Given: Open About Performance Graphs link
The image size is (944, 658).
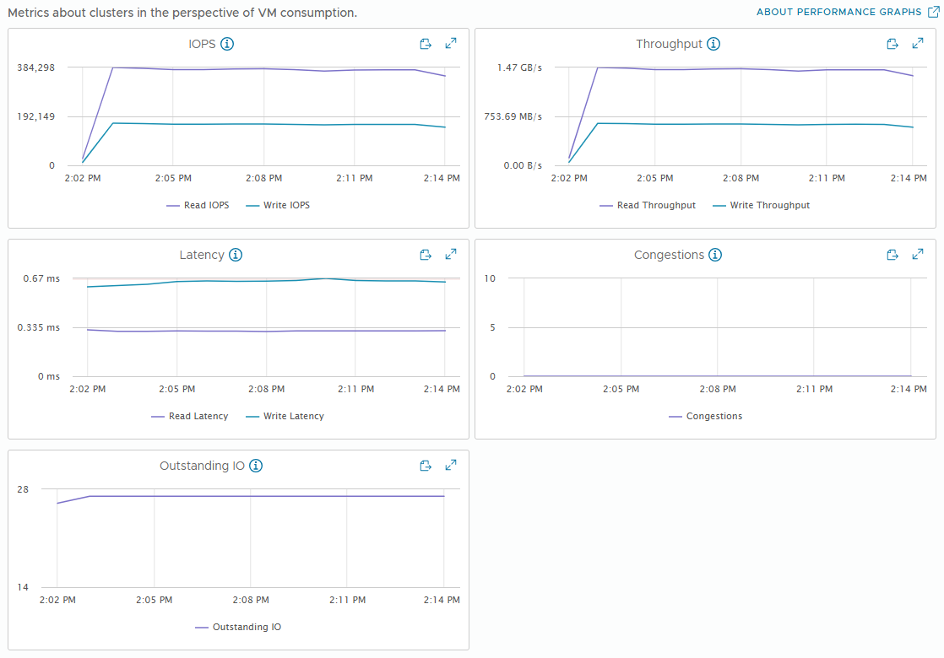Looking at the screenshot, I should click(x=838, y=12).
